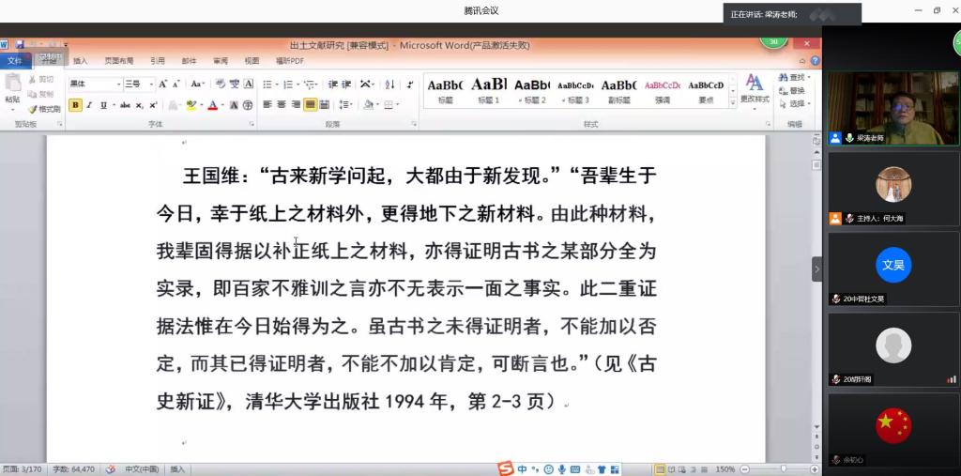Viewport: 961px width, 476px height.
Task: Toggle italic formatting
Action: pos(89,105)
